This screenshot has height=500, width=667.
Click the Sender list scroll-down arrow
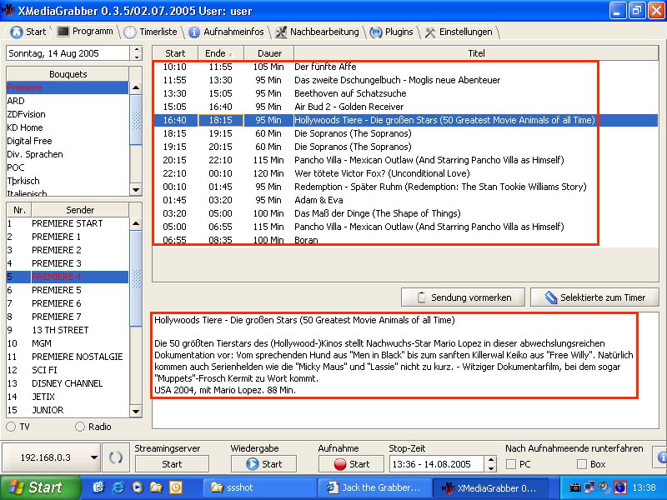[x=136, y=411]
